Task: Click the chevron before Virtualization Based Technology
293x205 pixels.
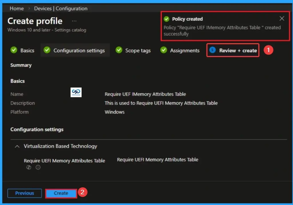Action: click(x=17, y=146)
